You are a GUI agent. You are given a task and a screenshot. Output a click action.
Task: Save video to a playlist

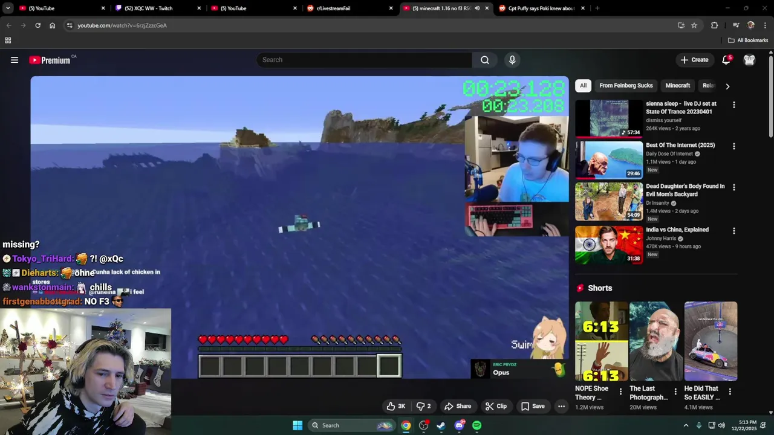[x=533, y=406]
